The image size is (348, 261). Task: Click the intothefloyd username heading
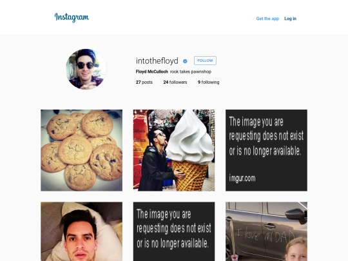tap(157, 61)
